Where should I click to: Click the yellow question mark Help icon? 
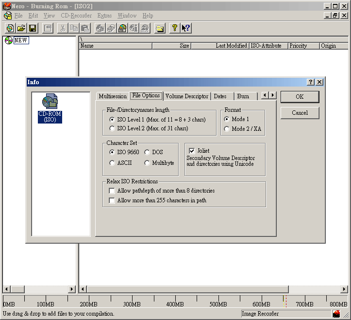pos(175,28)
